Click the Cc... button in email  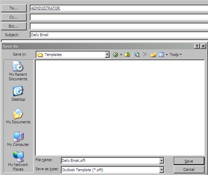[14, 17]
